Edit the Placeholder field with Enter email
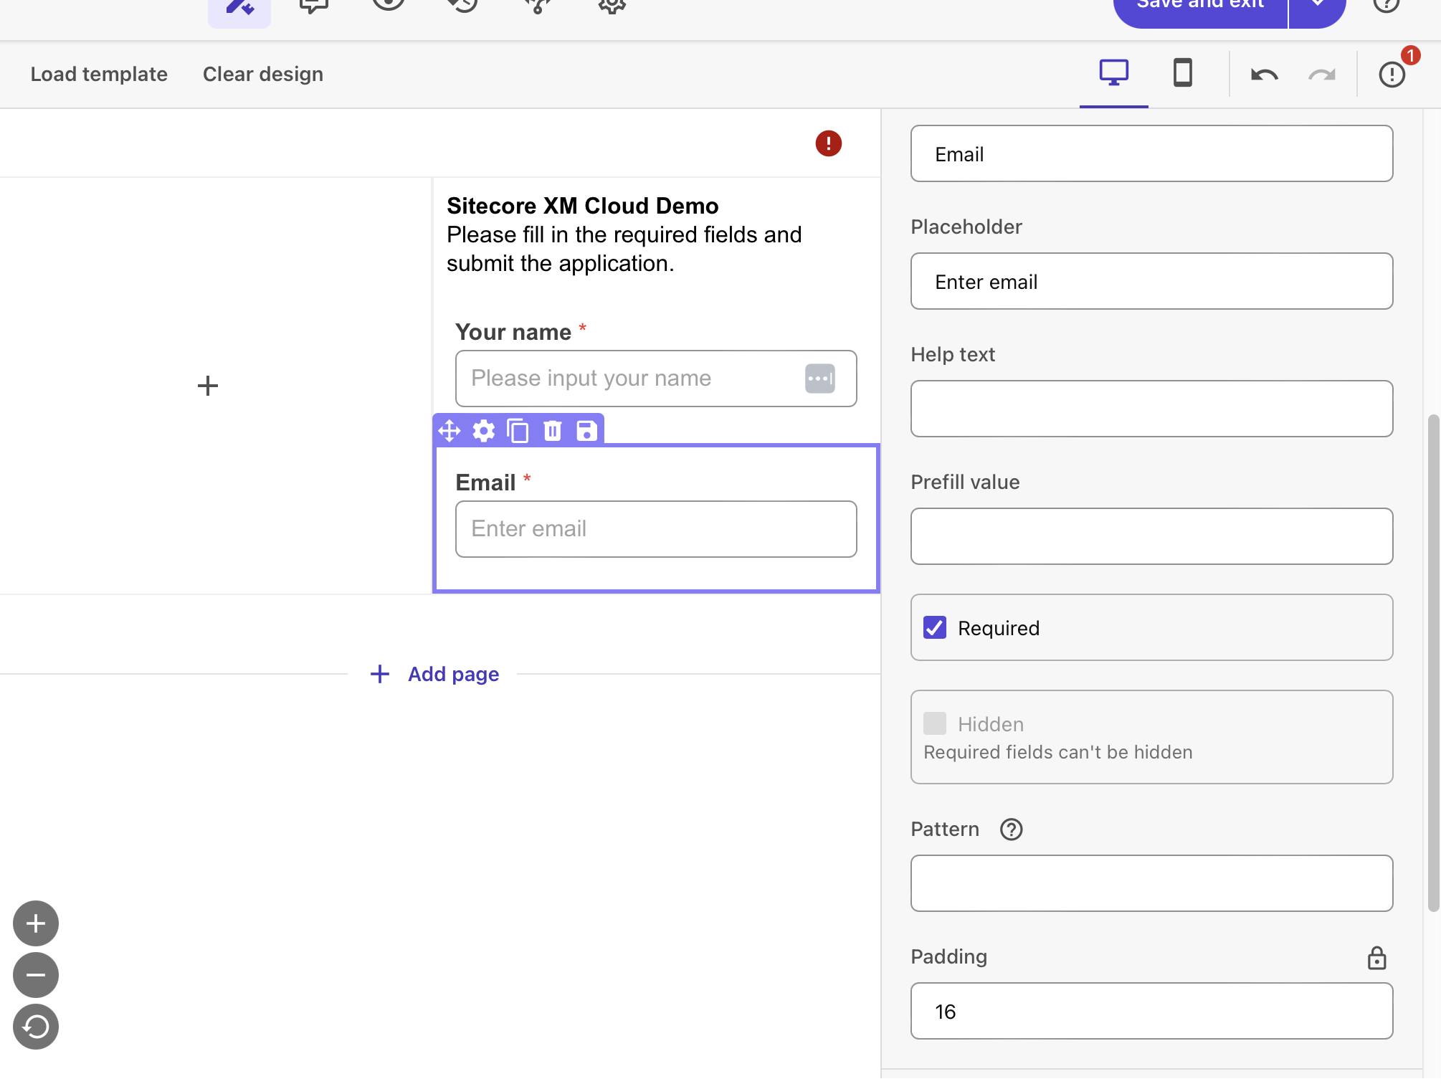1441x1084 pixels. click(x=1151, y=281)
